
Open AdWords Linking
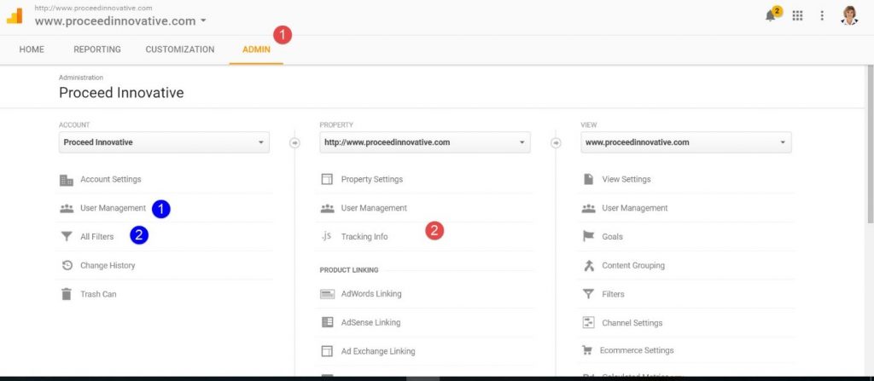tap(371, 294)
